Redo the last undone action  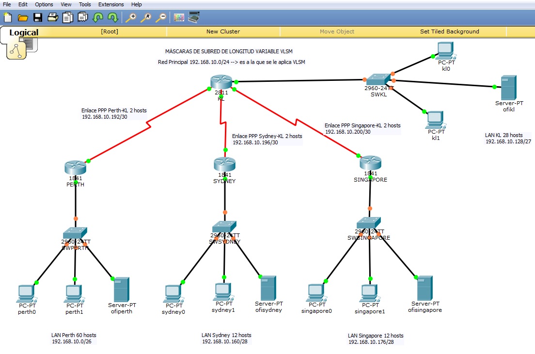(111, 17)
